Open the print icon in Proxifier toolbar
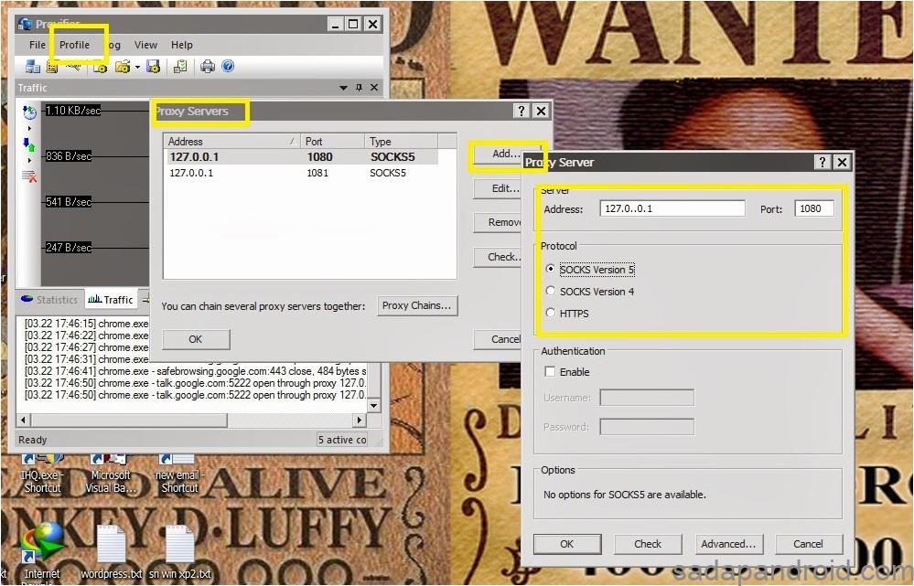Viewport: 914px width, 586px height. click(x=208, y=67)
